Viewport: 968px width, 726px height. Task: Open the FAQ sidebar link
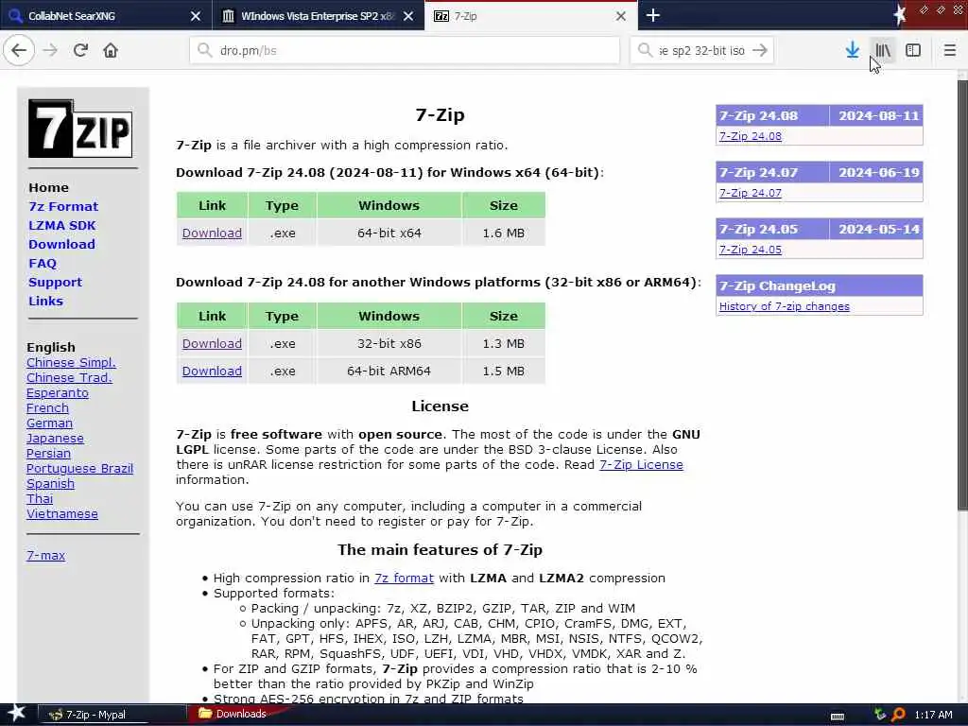point(42,263)
